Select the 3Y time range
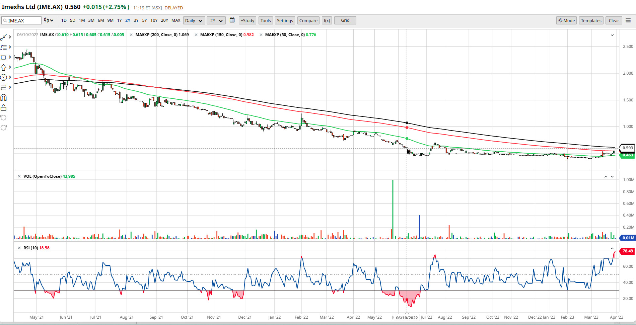Screen dimensions: 636x325 point(136,20)
